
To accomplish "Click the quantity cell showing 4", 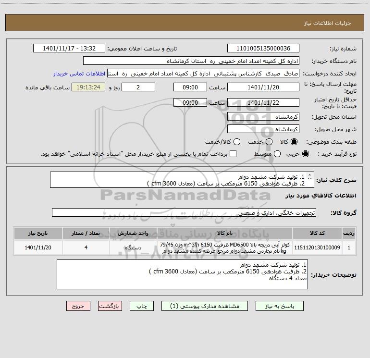I will (x=86, y=247).
